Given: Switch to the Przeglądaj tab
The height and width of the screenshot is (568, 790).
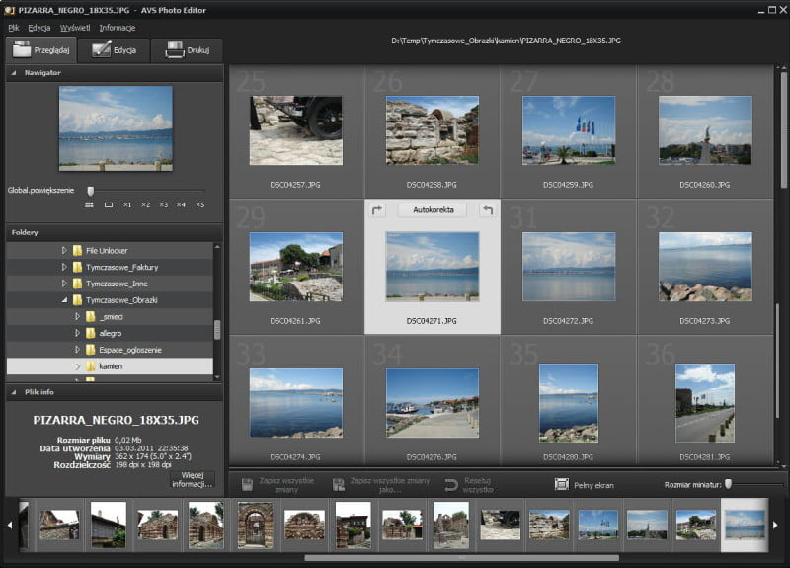Looking at the screenshot, I should (40, 50).
